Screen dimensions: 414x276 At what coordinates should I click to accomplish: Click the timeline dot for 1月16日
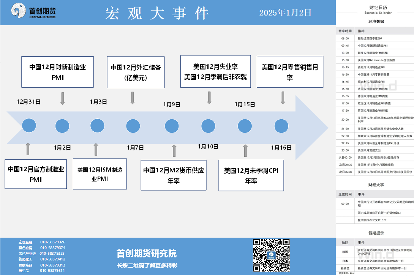(281, 126)
